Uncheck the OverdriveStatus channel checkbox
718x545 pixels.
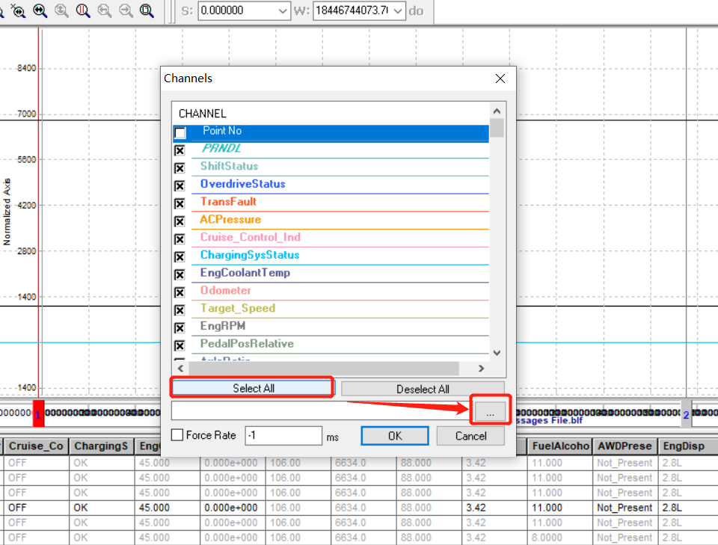click(179, 186)
